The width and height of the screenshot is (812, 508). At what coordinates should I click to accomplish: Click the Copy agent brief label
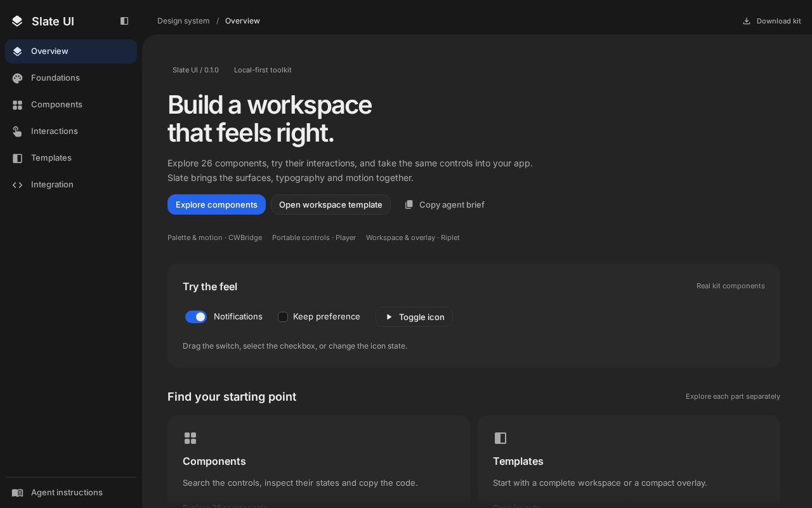452,204
